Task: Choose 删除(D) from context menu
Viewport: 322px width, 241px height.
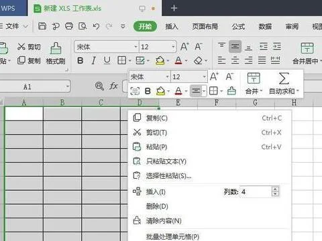Action: (210, 206)
